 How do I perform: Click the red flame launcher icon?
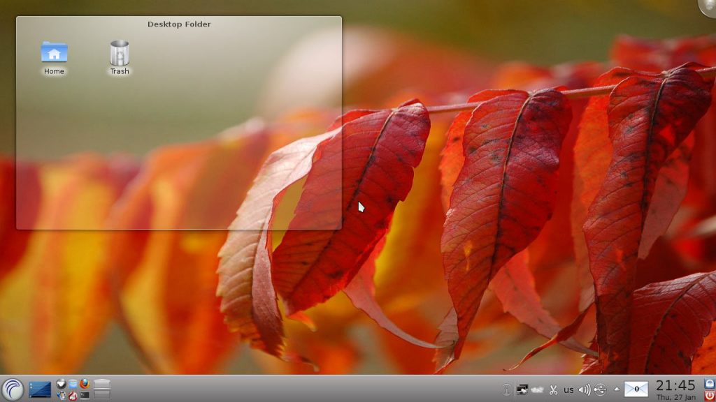(73, 394)
